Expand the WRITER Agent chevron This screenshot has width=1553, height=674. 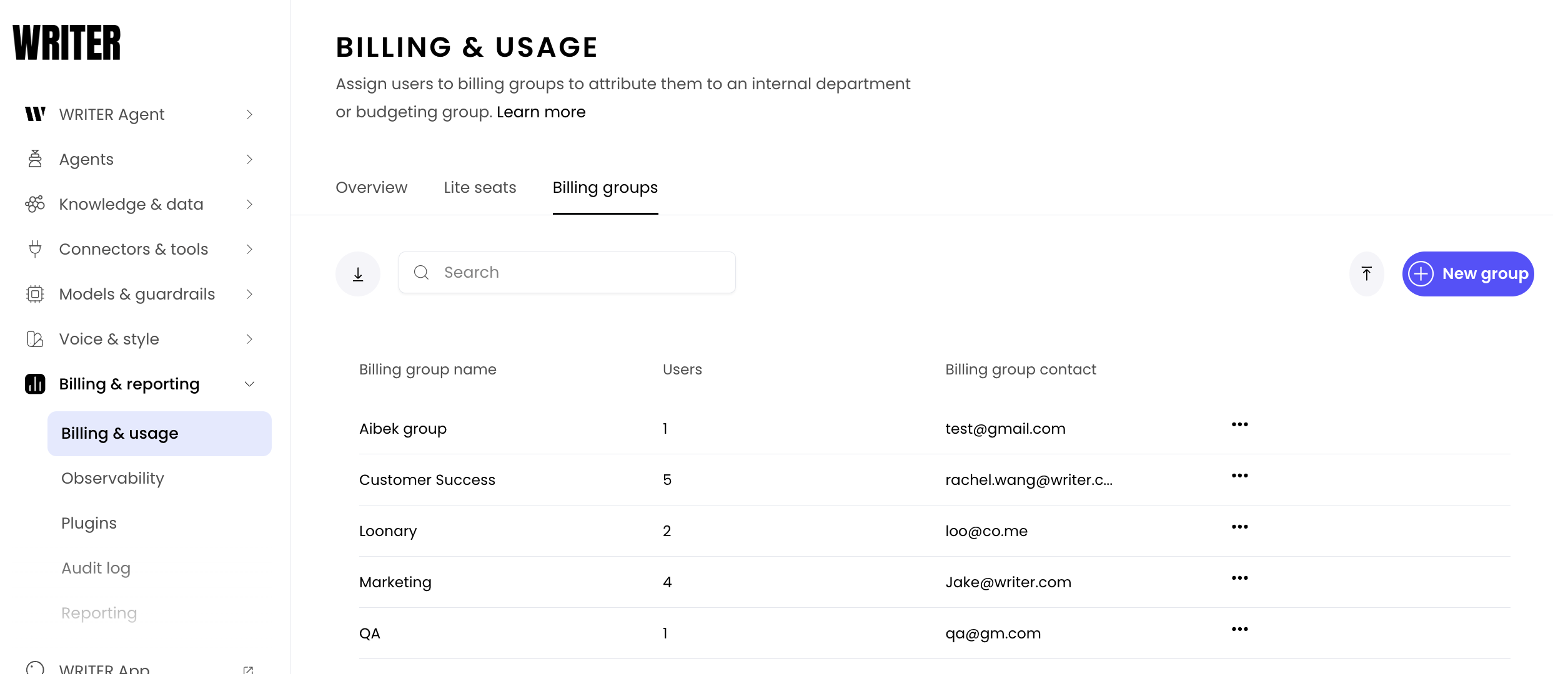[249, 114]
